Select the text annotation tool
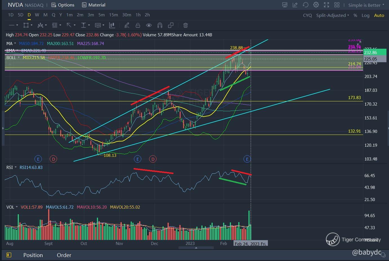 click(x=83, y=25)
